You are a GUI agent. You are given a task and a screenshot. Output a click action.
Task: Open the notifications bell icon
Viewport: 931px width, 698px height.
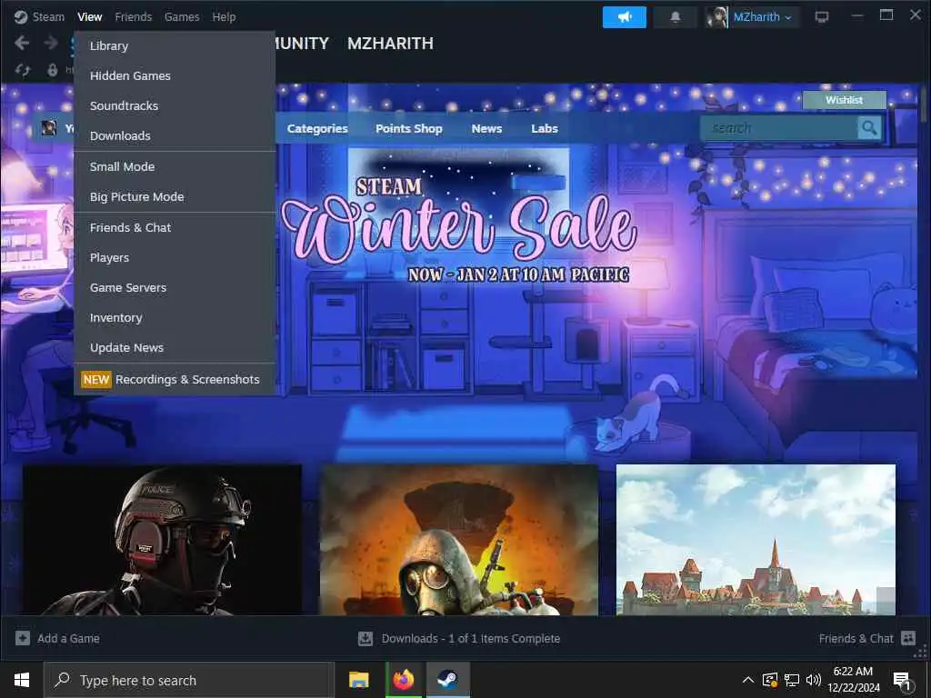click(x=676, y=17)
